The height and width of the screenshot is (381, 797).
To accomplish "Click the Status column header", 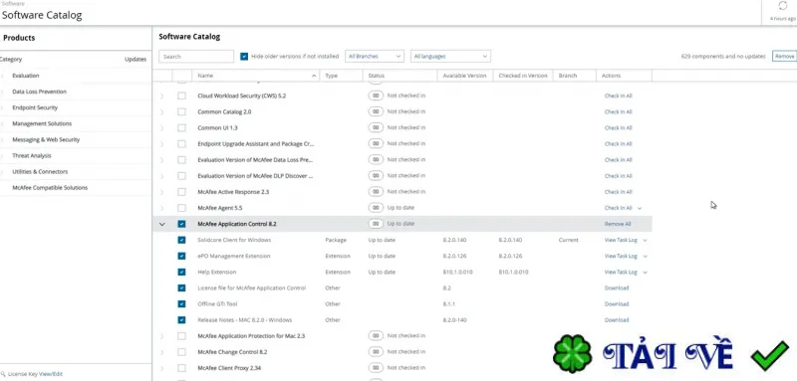I will point(377,76).
